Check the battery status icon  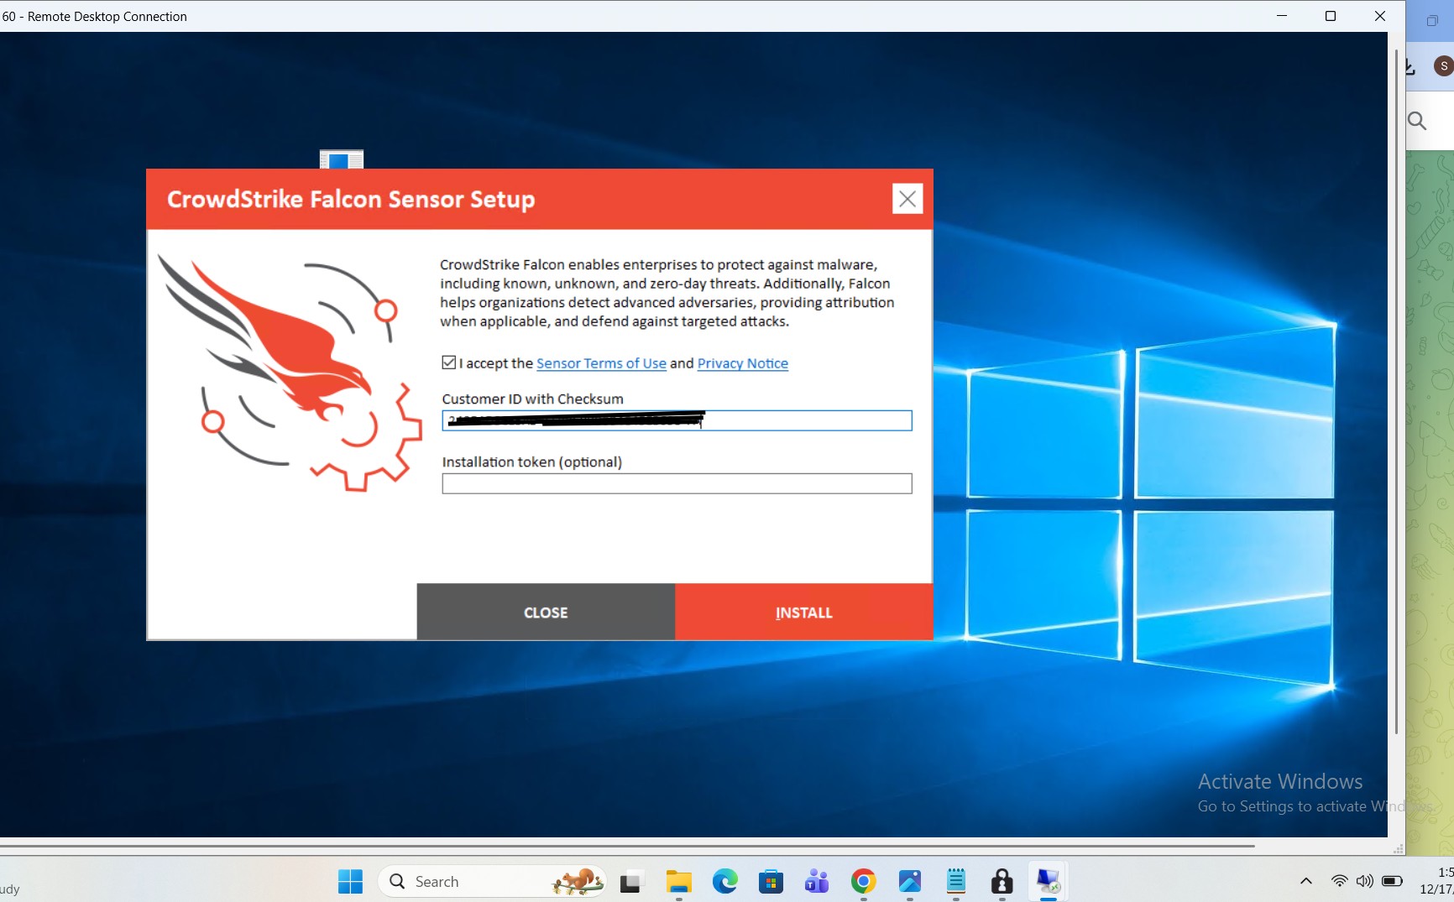[x=1393, y=881]
